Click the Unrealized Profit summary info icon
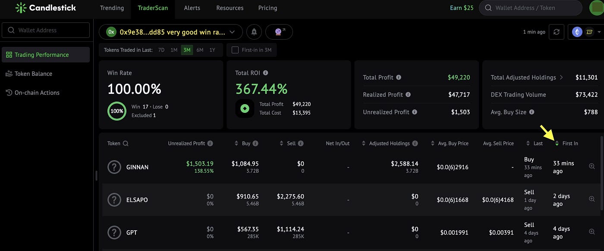The width and height of the screenshot is (604, 251). pos(415,112)
